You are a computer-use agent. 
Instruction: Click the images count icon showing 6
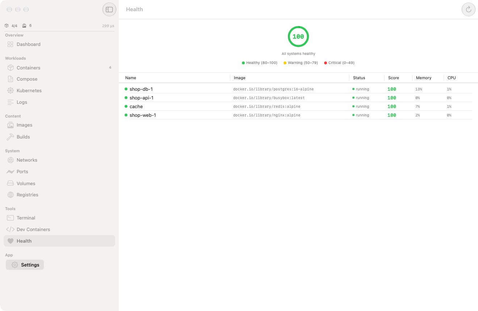pyautogui.click(x=24, y=26)
